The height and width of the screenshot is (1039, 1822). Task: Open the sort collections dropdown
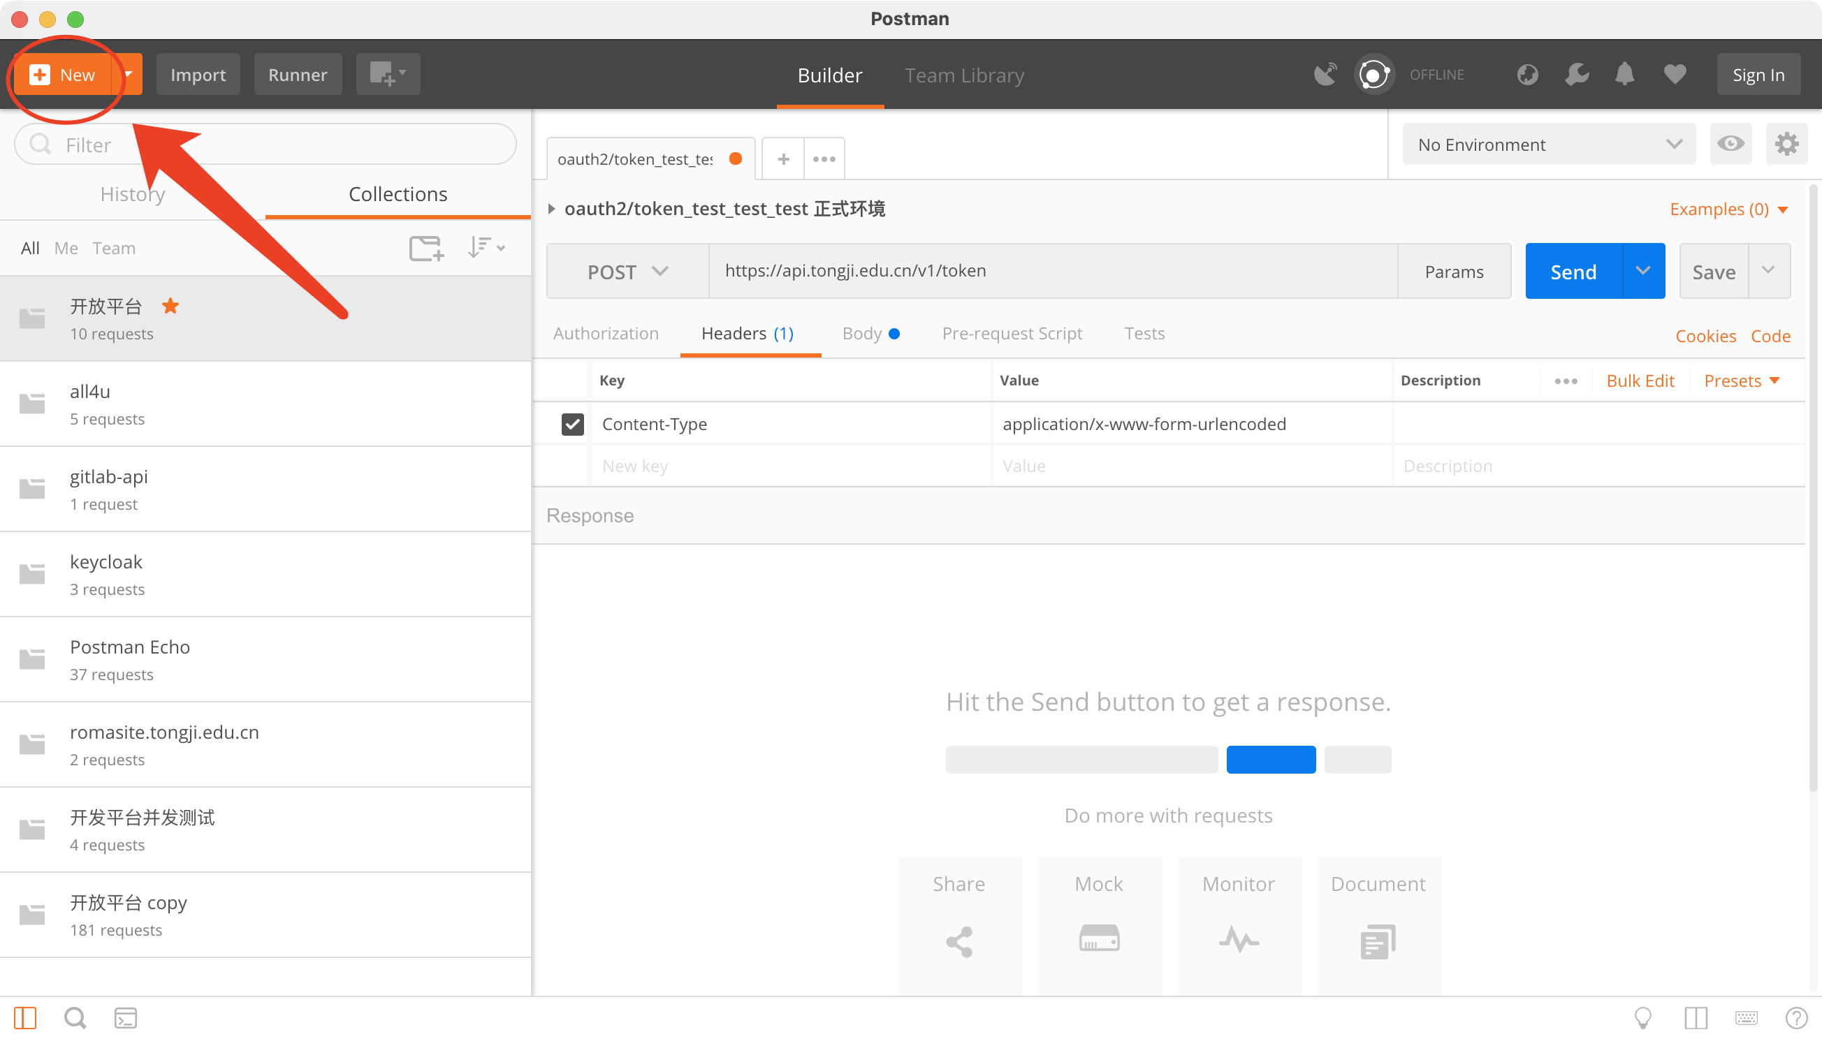click(x=486, y=249)
